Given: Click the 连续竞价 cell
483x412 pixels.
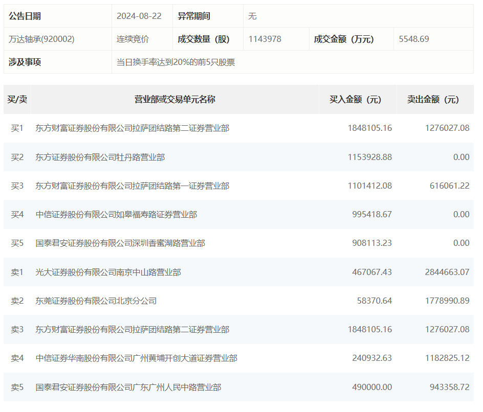Looking at the screenshot, I should [x=133, y=39].
